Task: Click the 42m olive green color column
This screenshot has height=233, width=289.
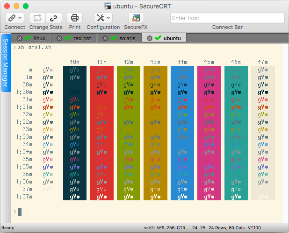Action: 129,133
